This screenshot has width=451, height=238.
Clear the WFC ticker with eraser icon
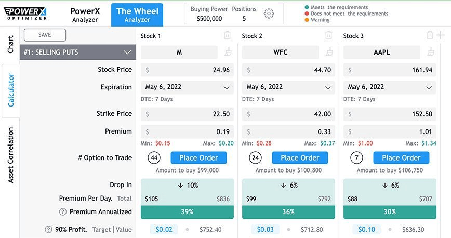[x=329, y=52]
